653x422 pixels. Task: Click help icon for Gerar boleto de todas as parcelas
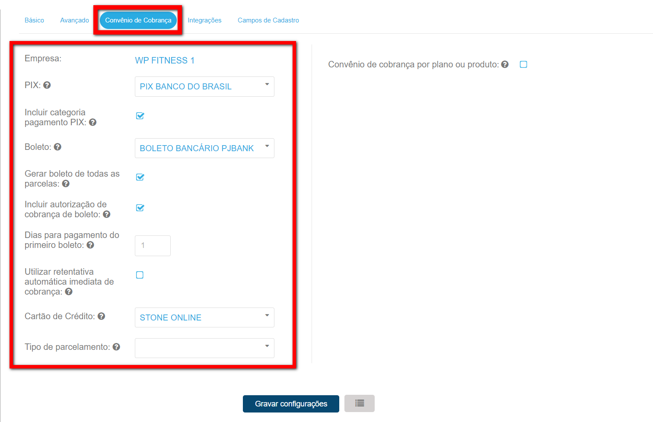pyautogui.click(x=66, y=184)
